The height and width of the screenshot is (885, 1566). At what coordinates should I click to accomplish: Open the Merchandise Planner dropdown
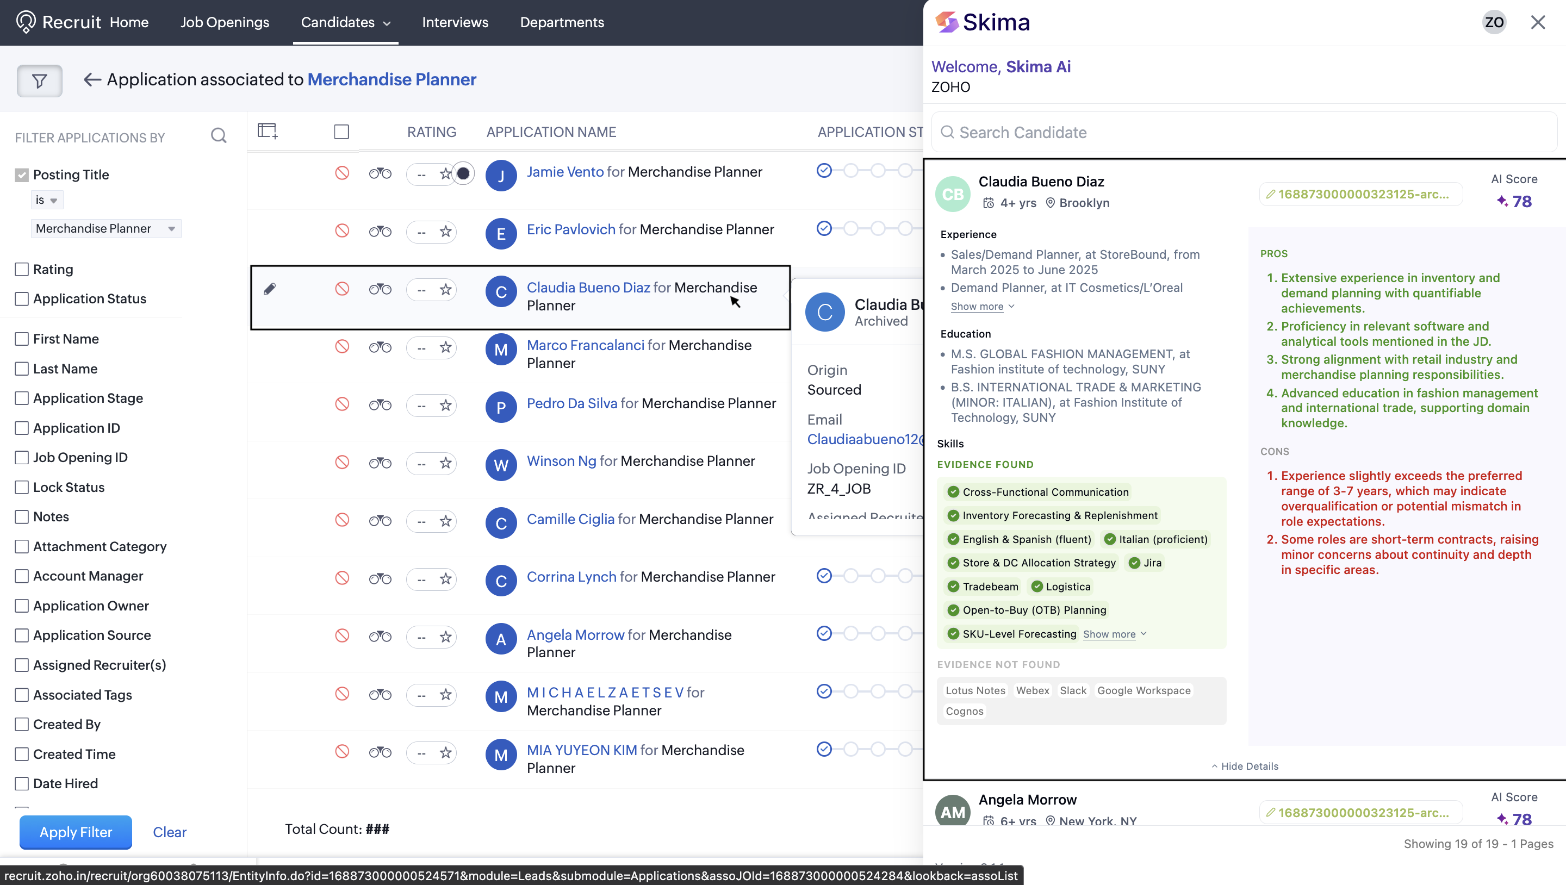click(106, 228)
